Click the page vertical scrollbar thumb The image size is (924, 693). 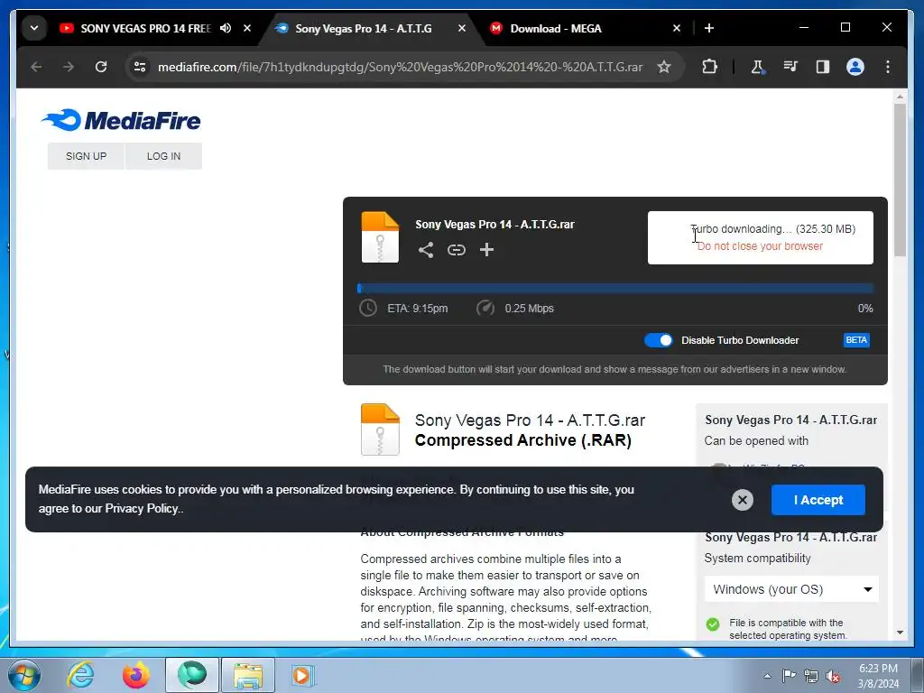point(900,180)
